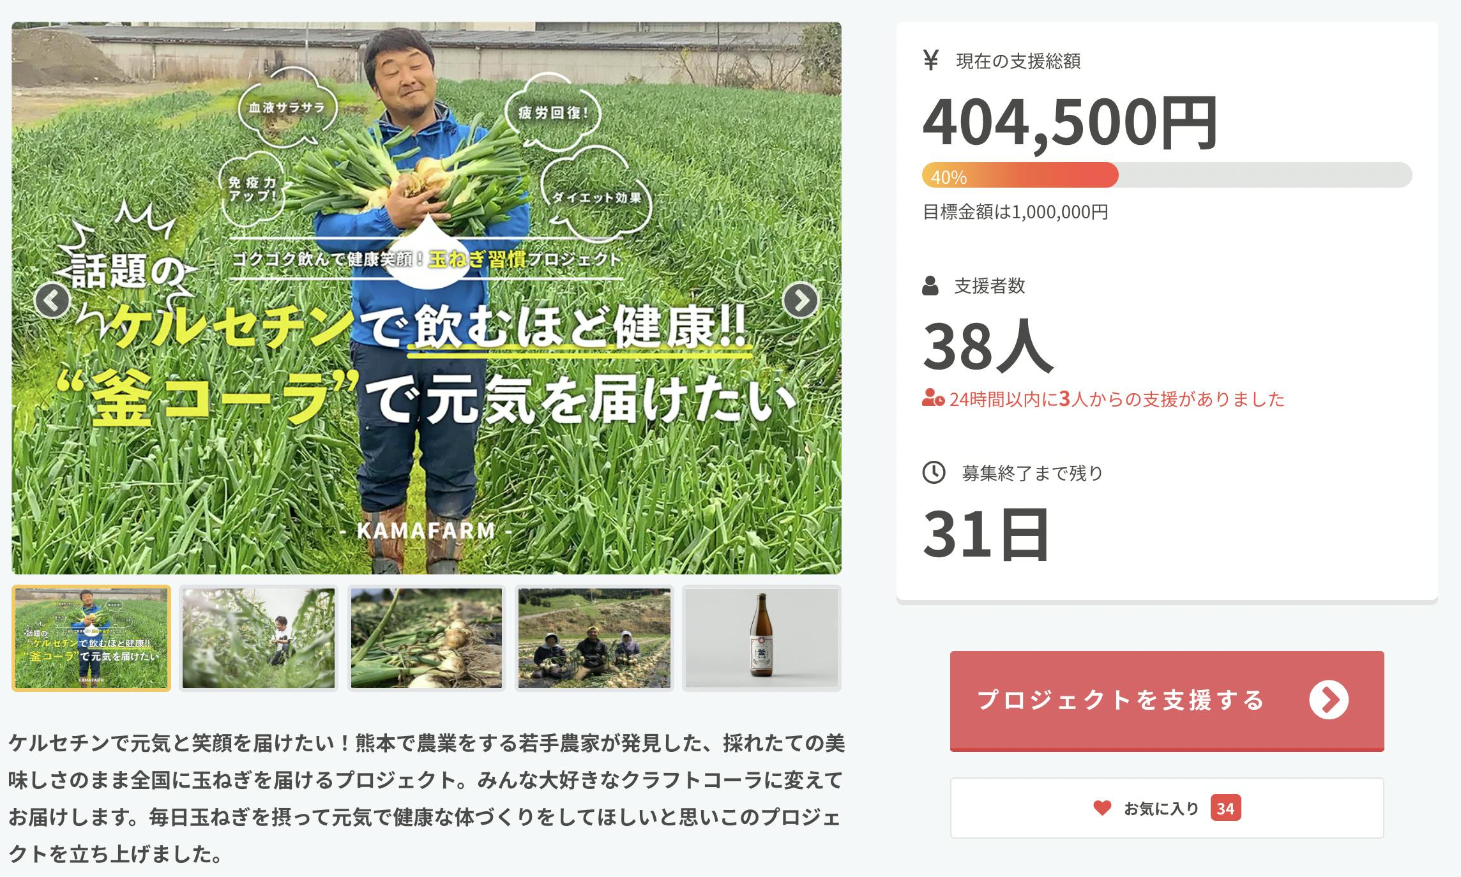Select the first thumbnail with farmer banner

tap(91, 638)
